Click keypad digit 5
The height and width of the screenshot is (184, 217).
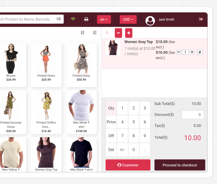click(x=133, y=122)
